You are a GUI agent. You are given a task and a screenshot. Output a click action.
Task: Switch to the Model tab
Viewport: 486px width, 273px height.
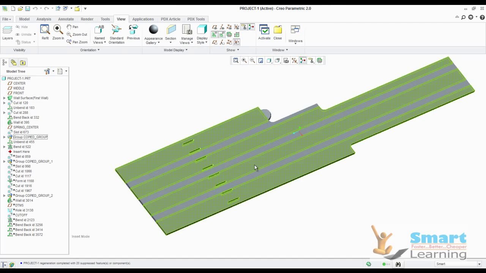(x=24, y=19)
